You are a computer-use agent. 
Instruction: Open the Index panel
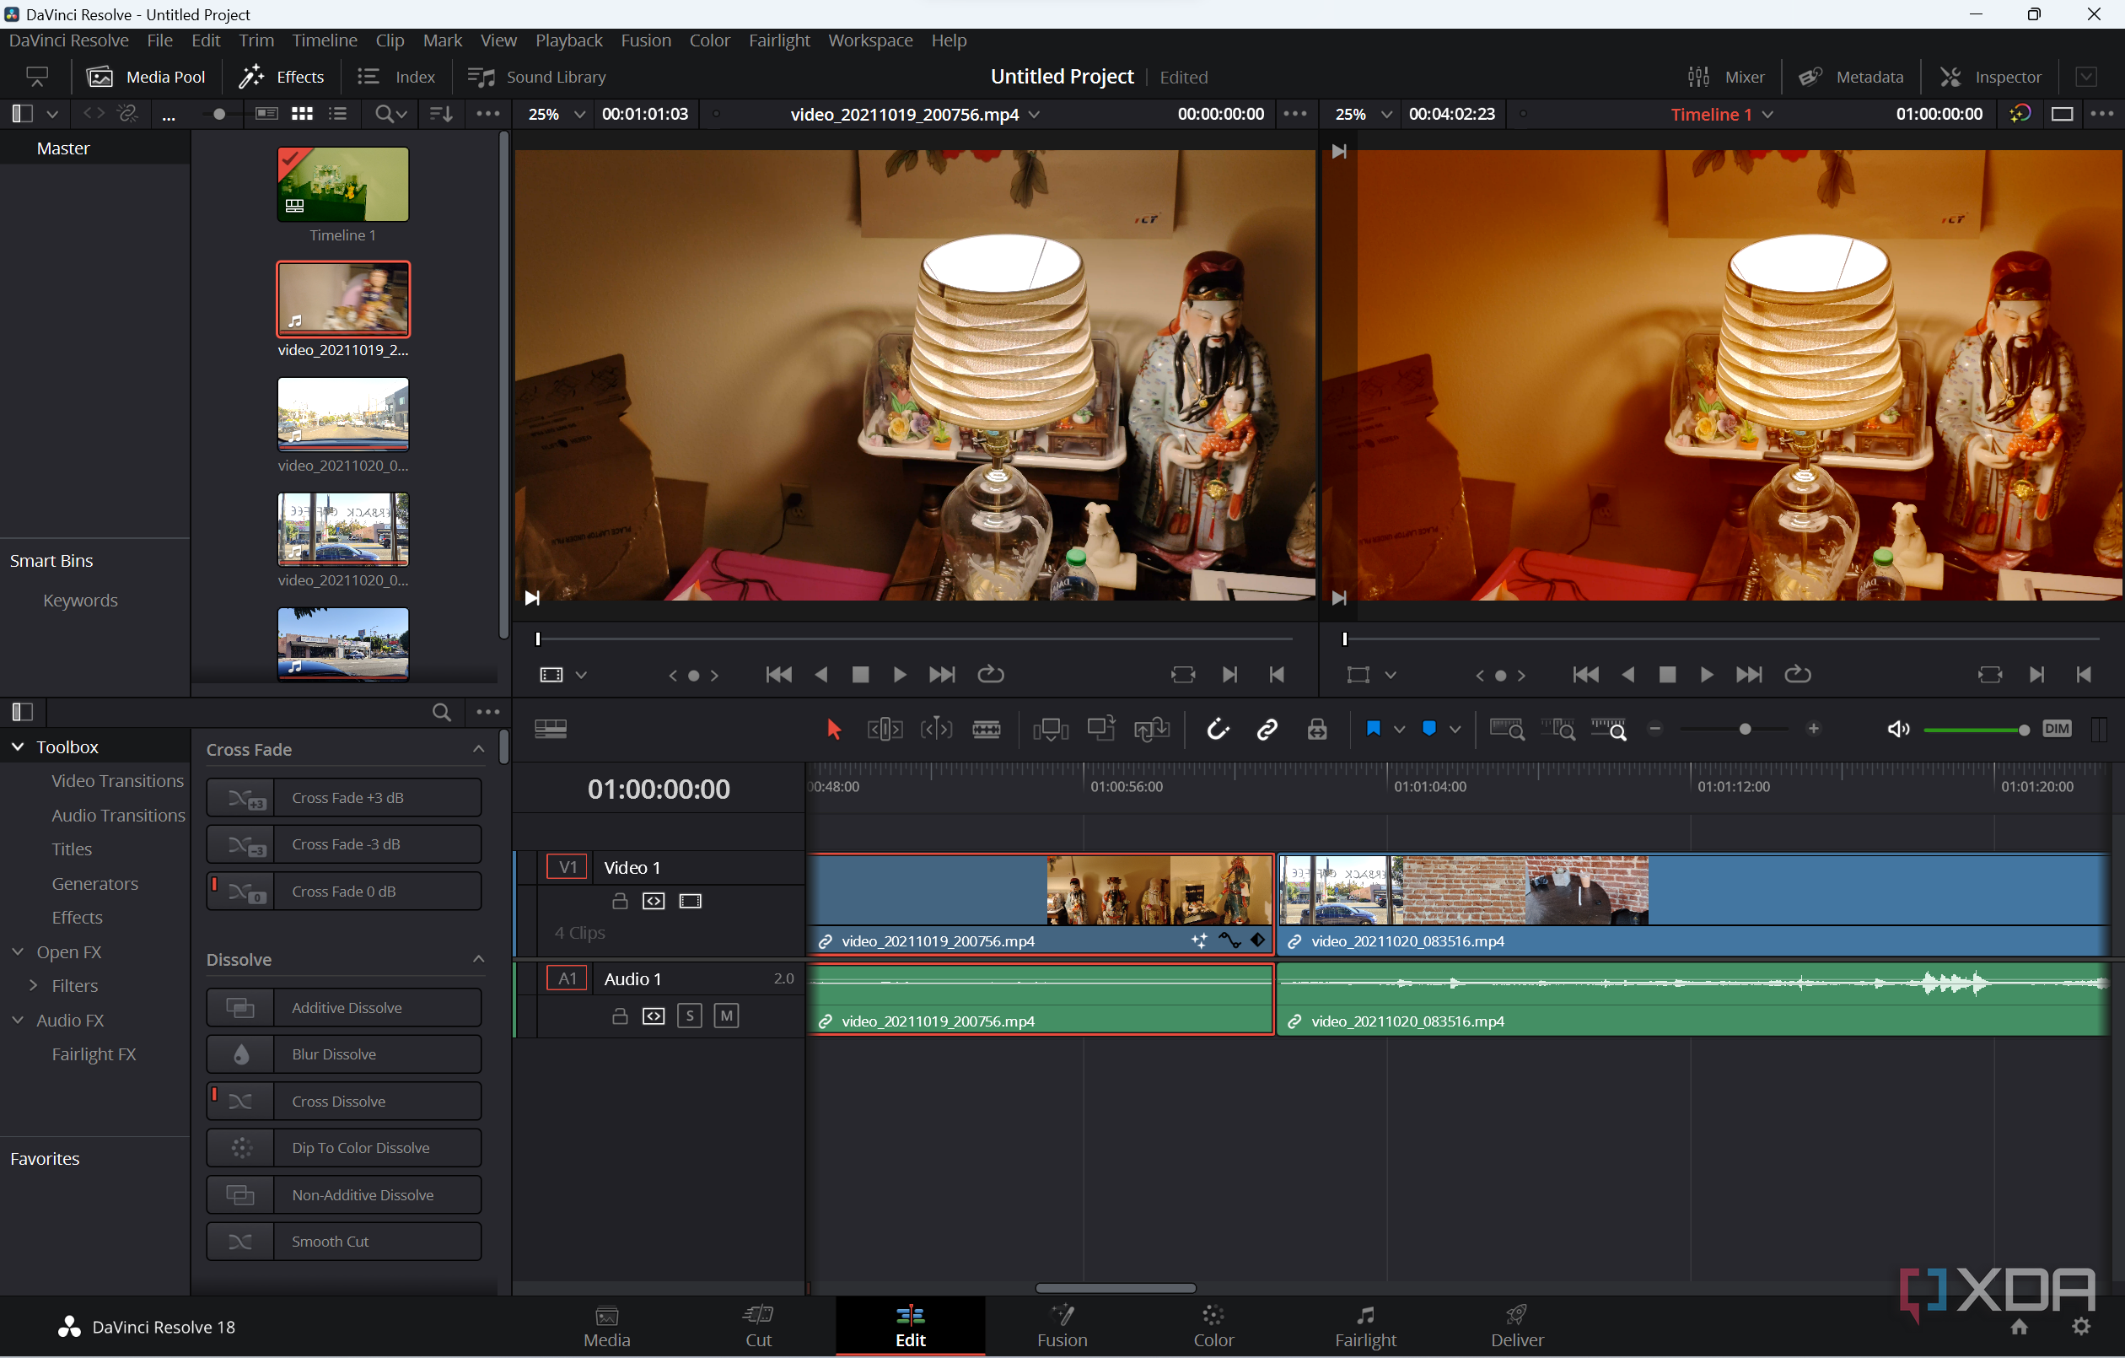click(396, 77)
